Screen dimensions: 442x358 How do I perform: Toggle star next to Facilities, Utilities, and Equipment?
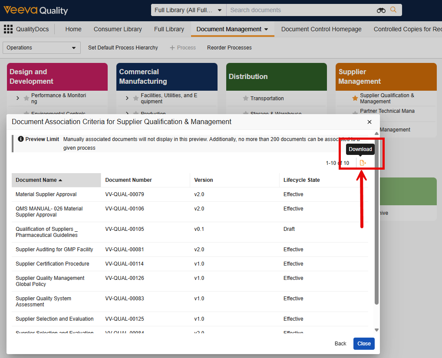[x=136, y=99]
